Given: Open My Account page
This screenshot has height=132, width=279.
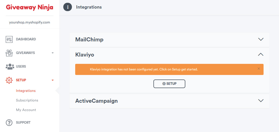Looking at the screenshot, I should click(26, 110).
